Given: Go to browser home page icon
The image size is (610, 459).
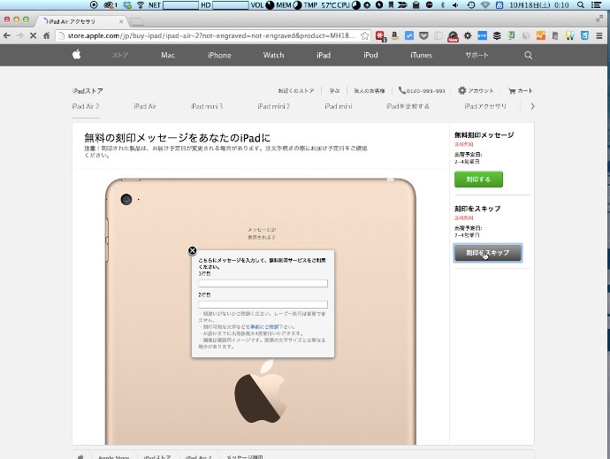Looking at the screenshot, I should (46, 35).
